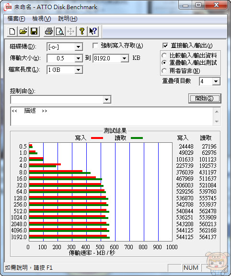Toggle the 直接輸入/輸出 checkbox

click(165, 46)
